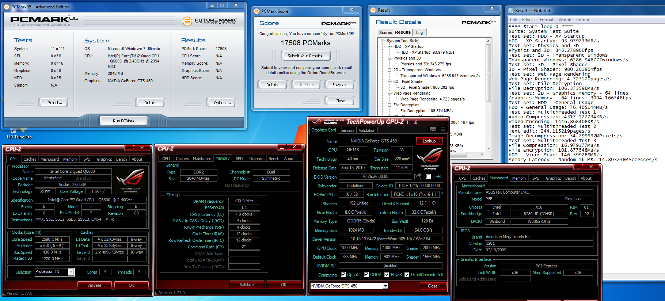The image size is (665, 301).
Task: Collapse the Physics and 3D node
Action: click(389, 58)
